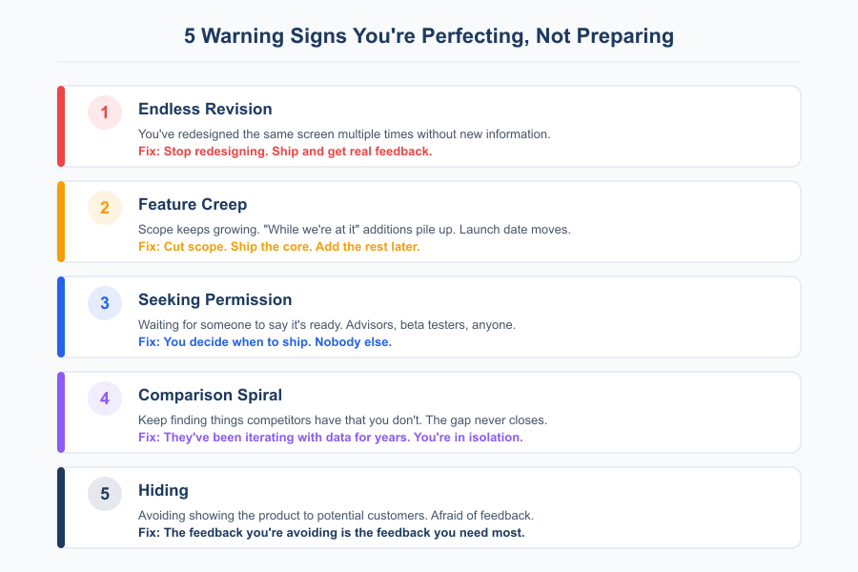Image resolution: width=858 pixels, height=572 pixels.
Task: Click the main title '5 Warning Signs' heading
Action: pos(429,36)
